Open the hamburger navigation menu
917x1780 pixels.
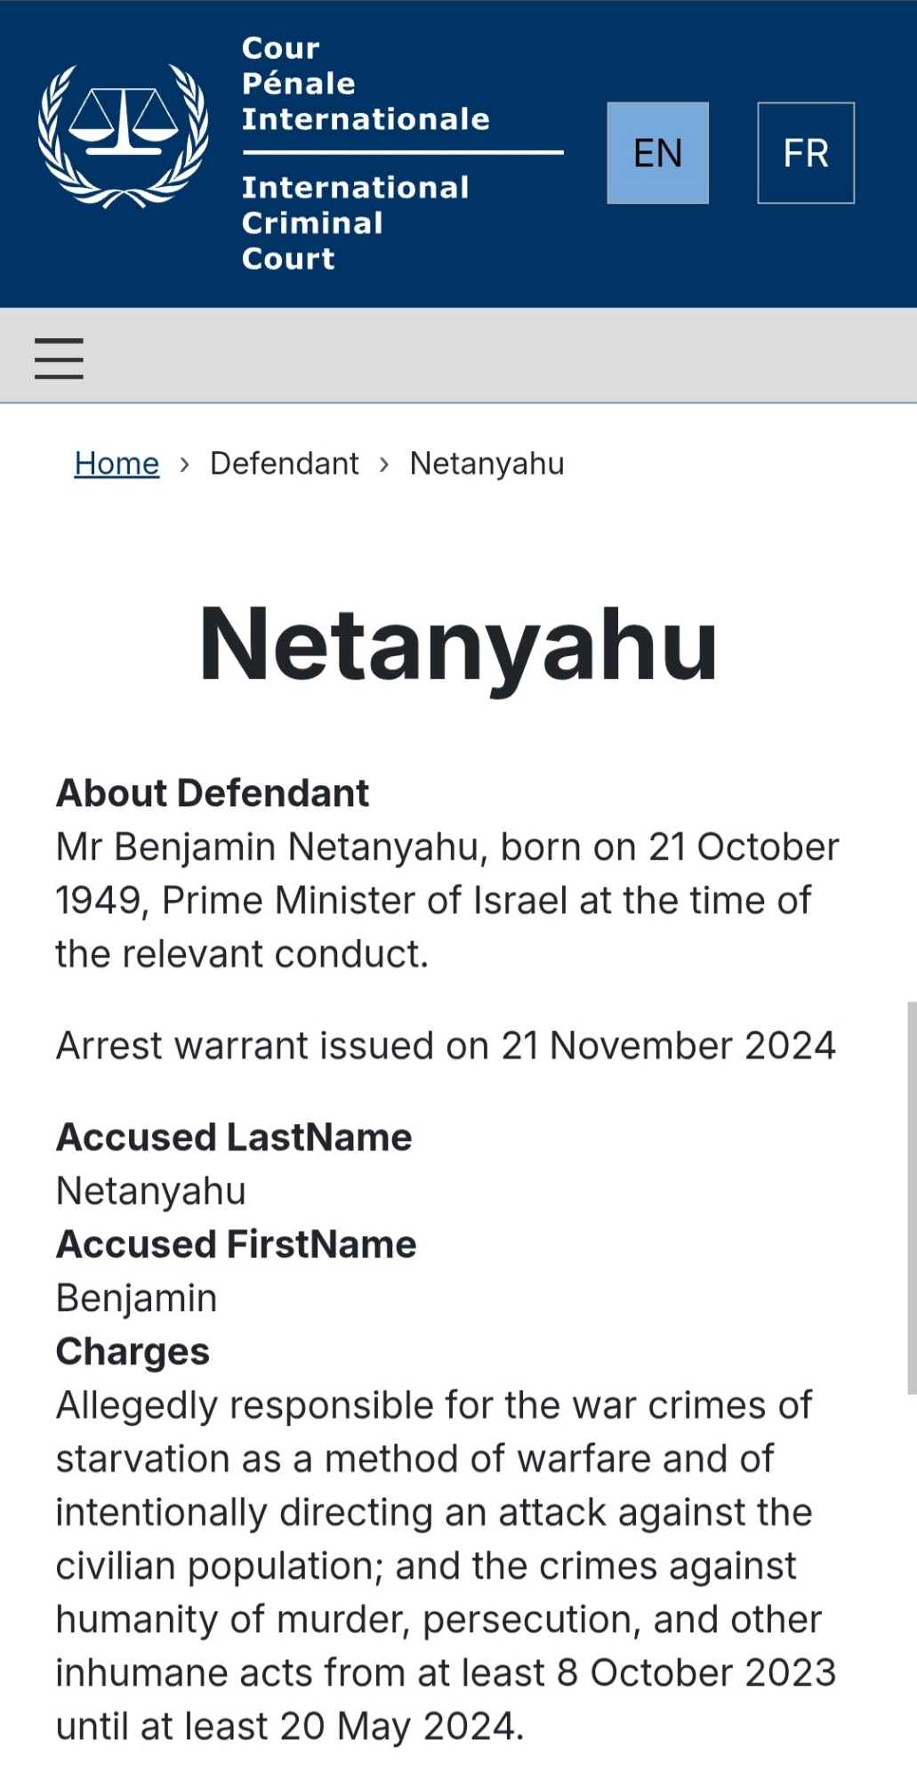59,358
